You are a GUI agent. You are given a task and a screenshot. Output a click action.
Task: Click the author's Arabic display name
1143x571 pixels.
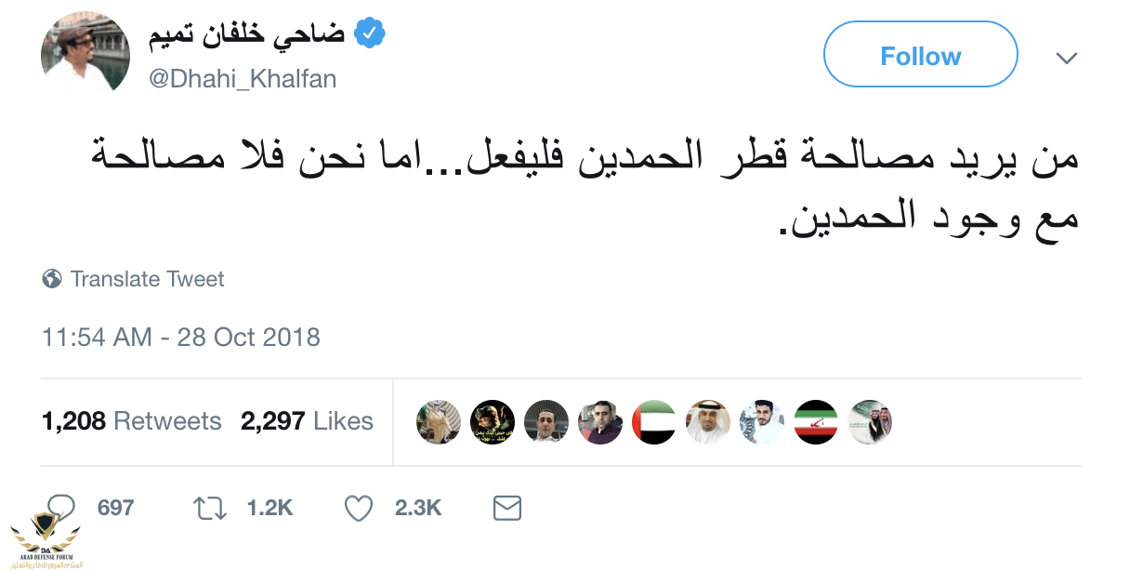248,34
